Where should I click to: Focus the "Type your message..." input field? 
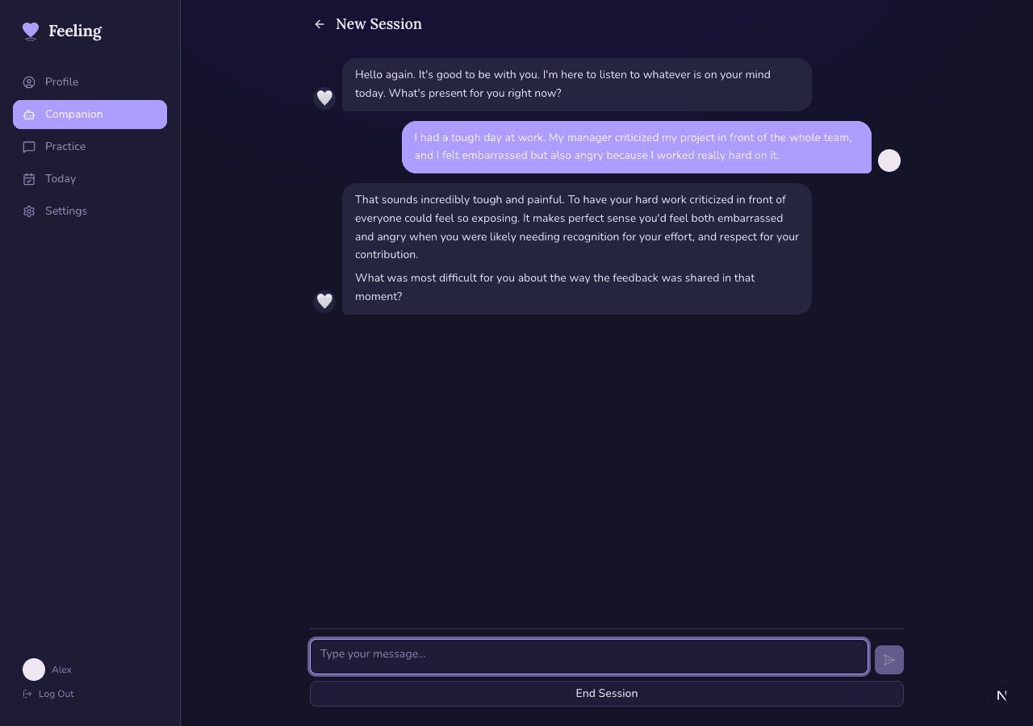[588, 656]
